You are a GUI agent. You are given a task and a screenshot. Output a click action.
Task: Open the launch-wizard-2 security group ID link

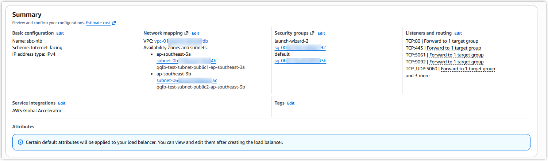(x=300, y=48)
